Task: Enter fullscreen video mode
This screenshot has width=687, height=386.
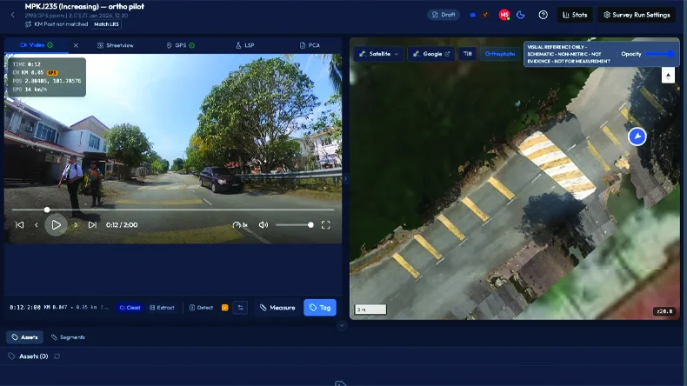Action: [325, 225]
